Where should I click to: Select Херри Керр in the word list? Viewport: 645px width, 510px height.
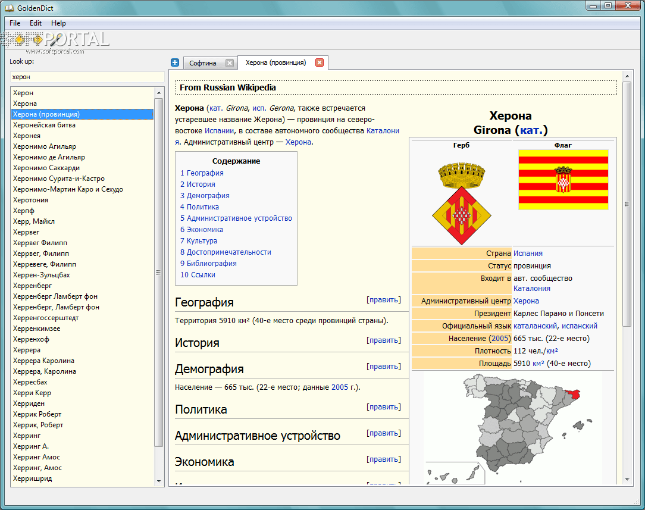coord(82,393)
